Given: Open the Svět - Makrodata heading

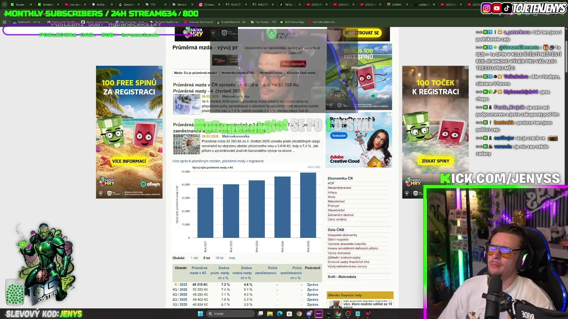Looking at the screenshot, I should (342, 277).
